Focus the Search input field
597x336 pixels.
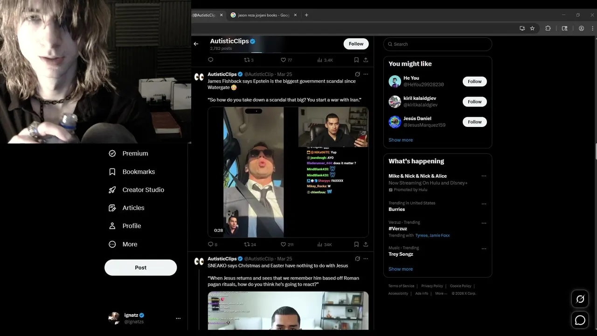pyautogui.click(x=437, y=44)
